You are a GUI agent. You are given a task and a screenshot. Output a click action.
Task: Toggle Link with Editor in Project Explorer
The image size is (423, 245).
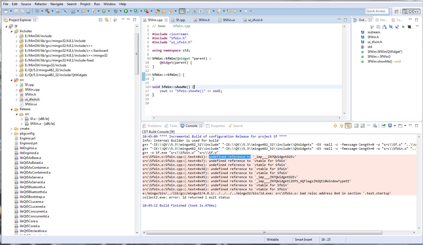[x=107, y=20]
